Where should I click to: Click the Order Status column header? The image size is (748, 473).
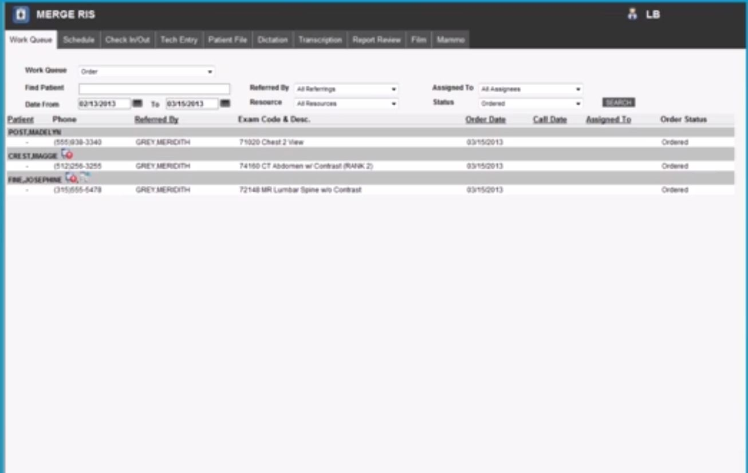(683, 120)
